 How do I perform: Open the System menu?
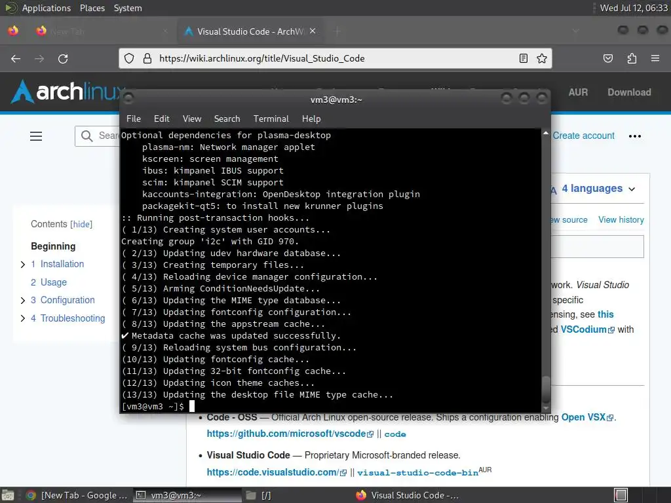(x=128, y=8)
